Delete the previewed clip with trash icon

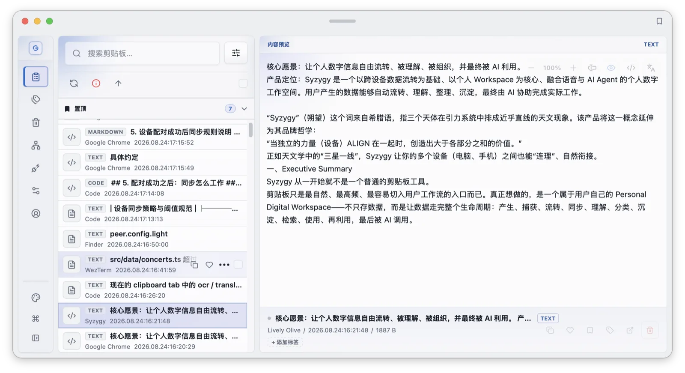650,330
